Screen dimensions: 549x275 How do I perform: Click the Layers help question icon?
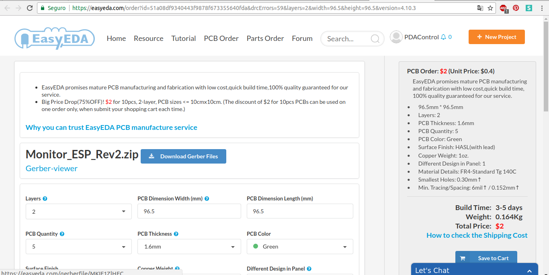[45, 198]
